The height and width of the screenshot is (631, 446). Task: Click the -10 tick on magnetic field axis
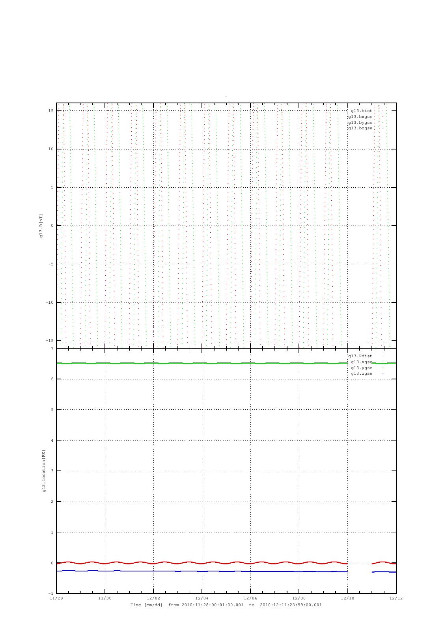point(49,302)
